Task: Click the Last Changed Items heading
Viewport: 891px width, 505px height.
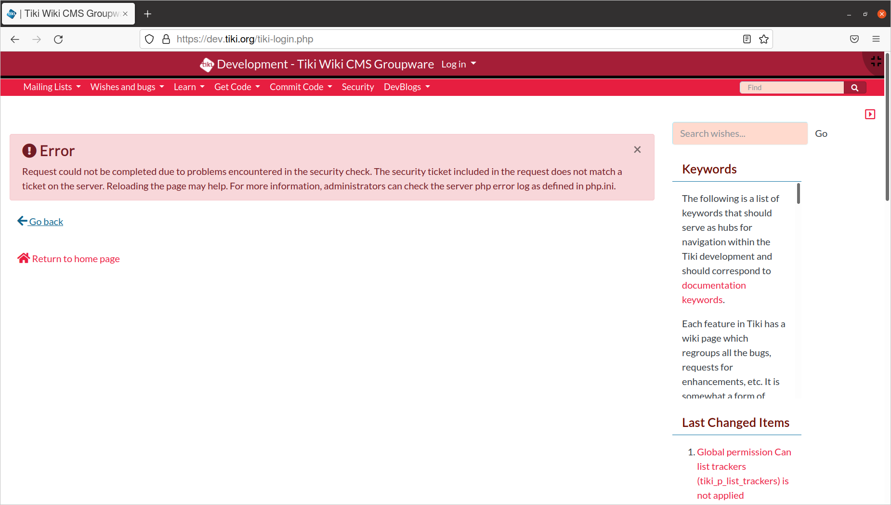Action: tap(735, 423)
